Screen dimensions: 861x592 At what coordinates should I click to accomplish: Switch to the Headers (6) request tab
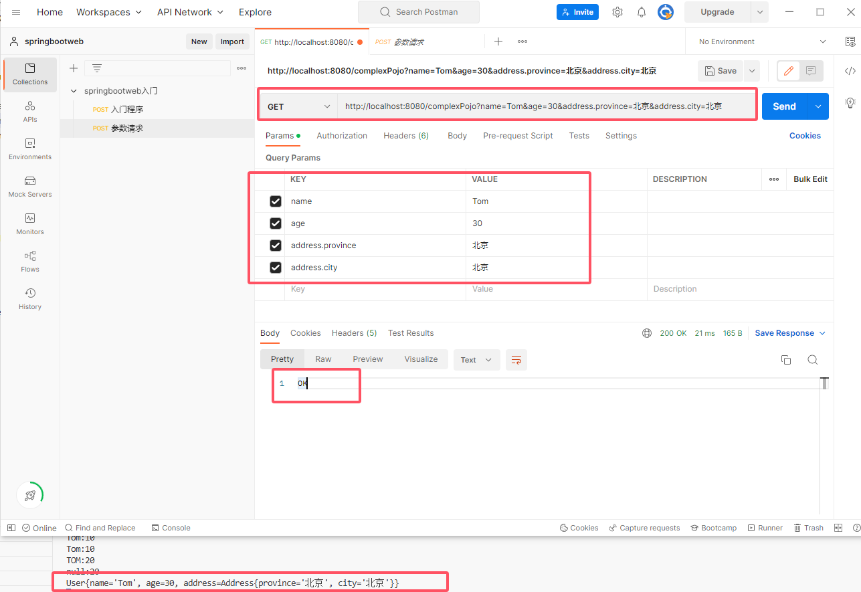[406, 136]
